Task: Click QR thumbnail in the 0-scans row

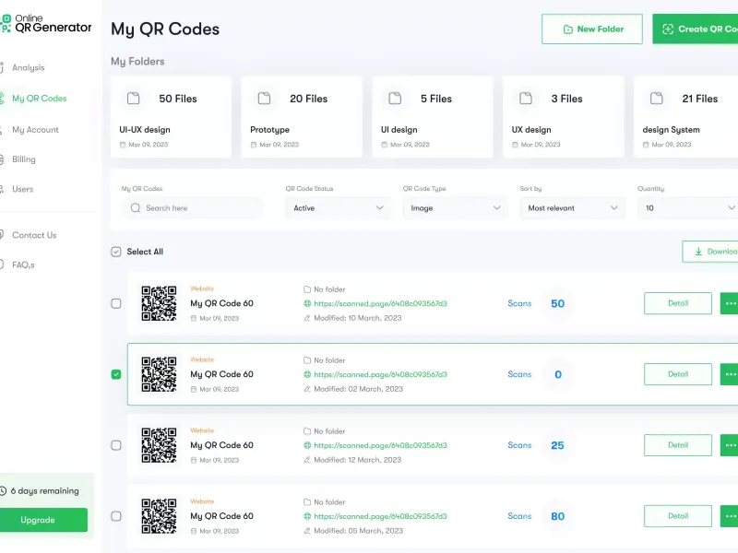Action: pyautogui.click(x=159, y=374)
